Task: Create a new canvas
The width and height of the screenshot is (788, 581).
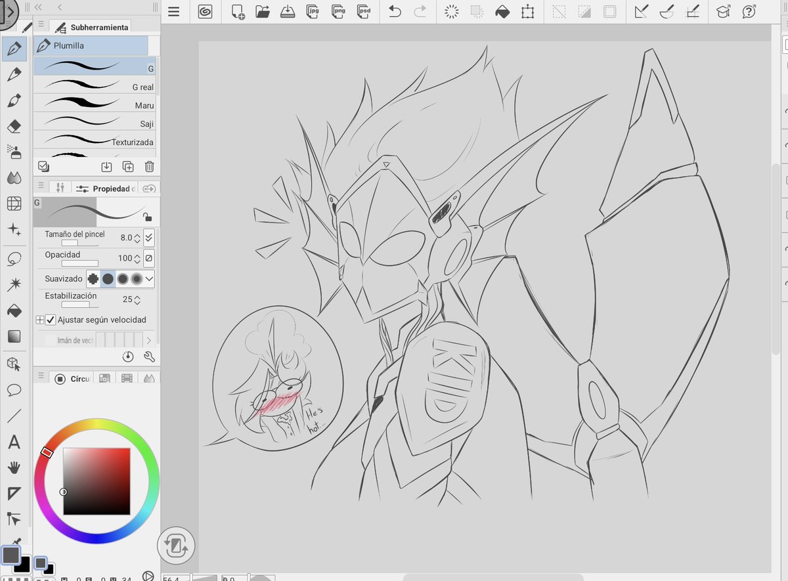Action: [x=238, y=11]
